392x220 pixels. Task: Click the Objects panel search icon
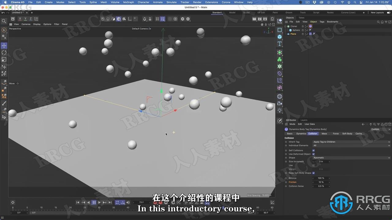pos(378,22)
